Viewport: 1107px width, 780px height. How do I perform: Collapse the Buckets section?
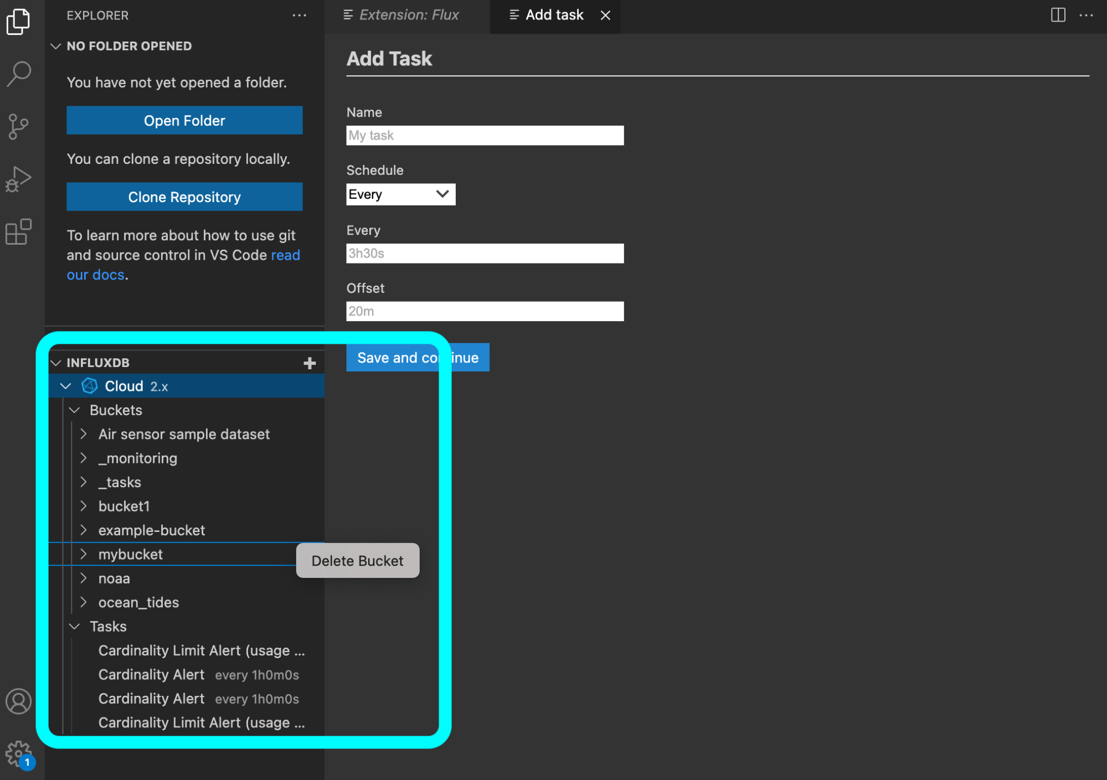[75, 410]
